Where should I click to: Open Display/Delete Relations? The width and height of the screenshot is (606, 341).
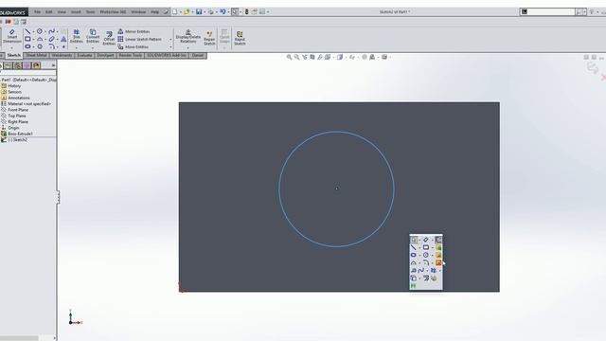click(x=188, y=36)
